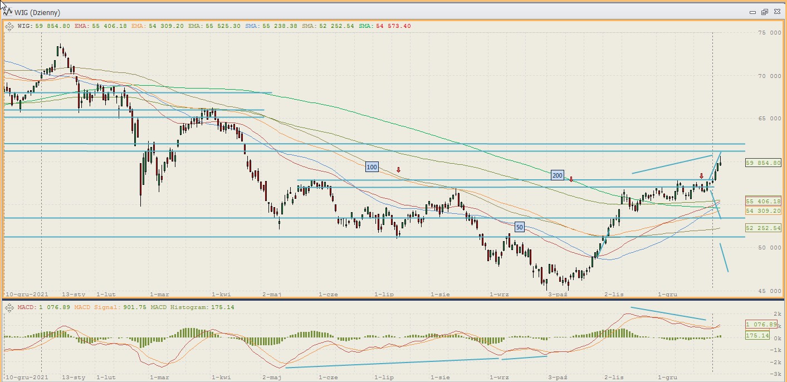Click the '50' moving average label box
787x382 pixels.
point(519,227)
